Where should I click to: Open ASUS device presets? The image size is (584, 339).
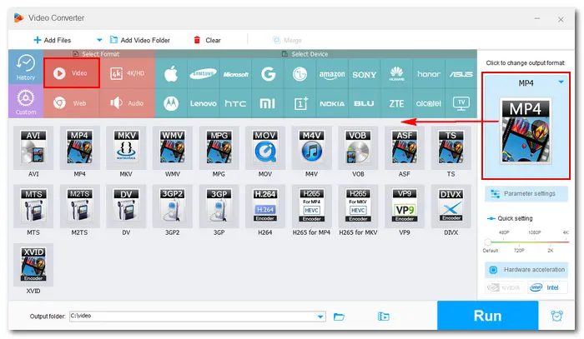pos(461,73)
